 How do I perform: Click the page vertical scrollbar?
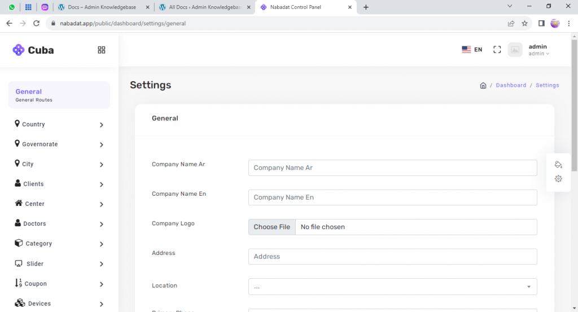(574, 113)
